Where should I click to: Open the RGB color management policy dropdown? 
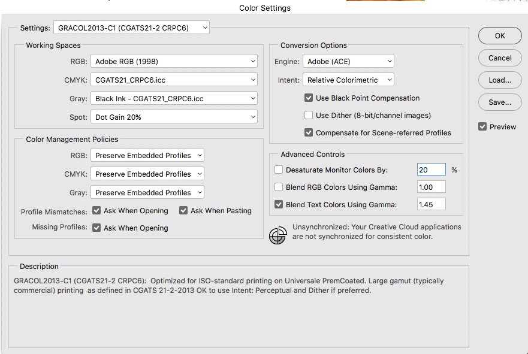[147, 155]
